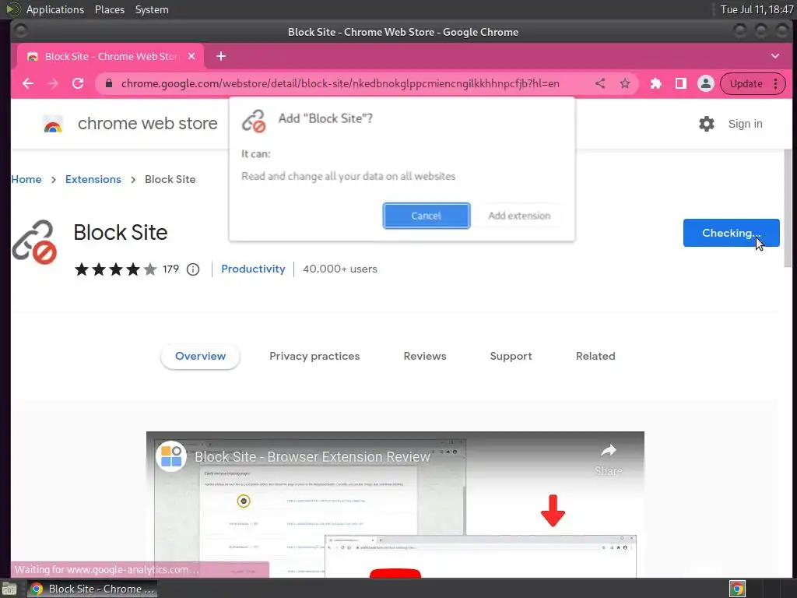Share this page via the share icon
797x598 pixels.
click(x=600, y=83)
